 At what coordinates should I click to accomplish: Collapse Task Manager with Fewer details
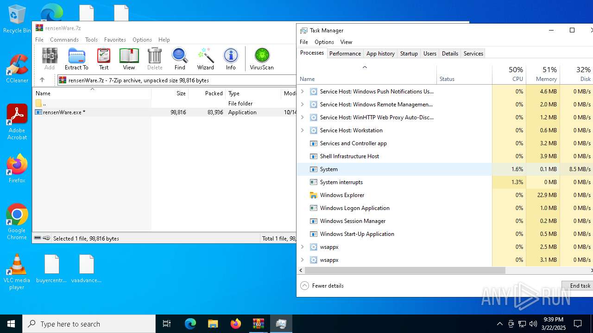click(322, 286)
